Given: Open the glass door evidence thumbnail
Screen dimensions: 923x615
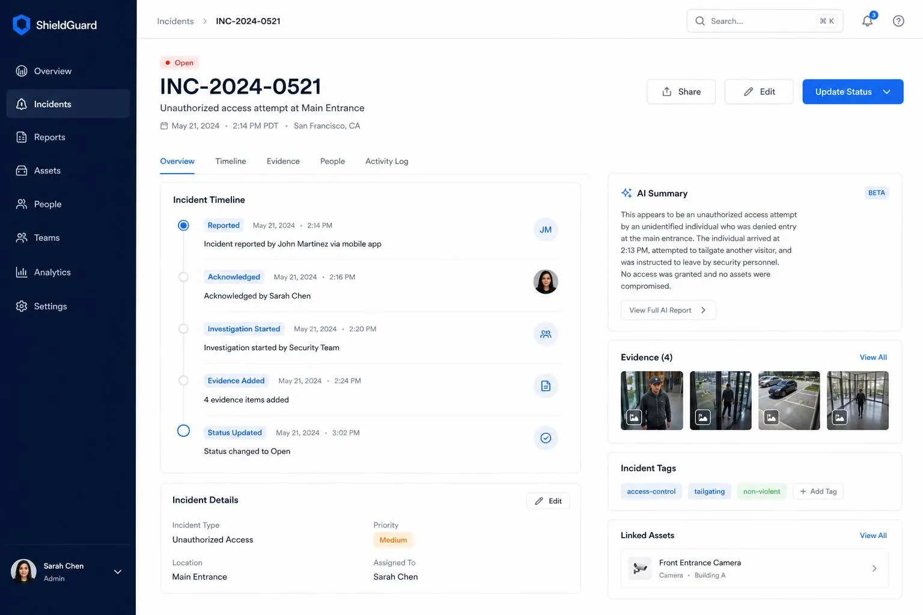Looking at the screenshot, I should pos(720,401).
